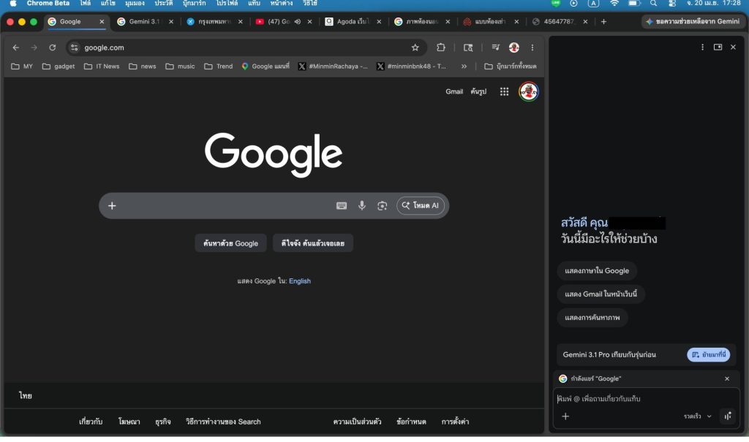Open the Gemini panel three-dot menu
Viewport: 749px width, 442px height.
(702, 47)
